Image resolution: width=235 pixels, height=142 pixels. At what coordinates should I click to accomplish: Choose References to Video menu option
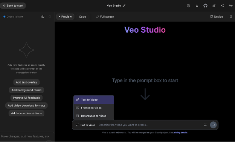pyautogui.click(x=94, y=116)
